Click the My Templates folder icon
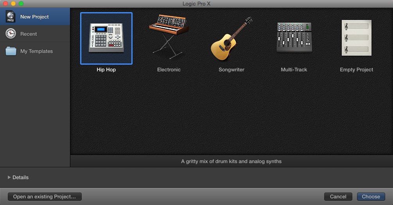 click(x=11, y=51)
